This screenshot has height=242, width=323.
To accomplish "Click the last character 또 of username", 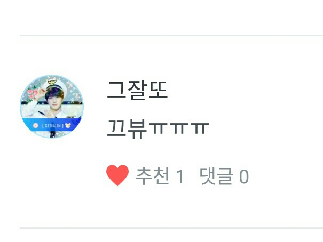I will point(158,91).
